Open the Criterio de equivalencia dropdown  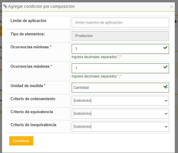pyautogui.click(x=120, y=114)
